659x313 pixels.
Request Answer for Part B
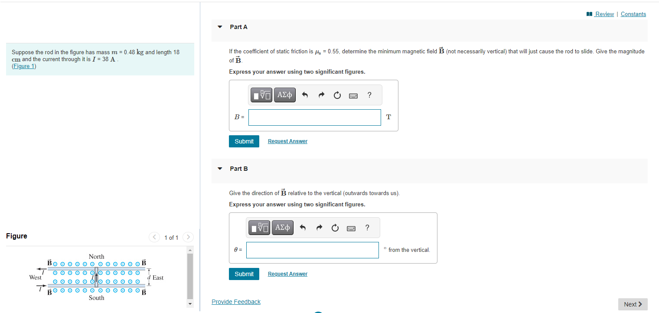(287, 274)
